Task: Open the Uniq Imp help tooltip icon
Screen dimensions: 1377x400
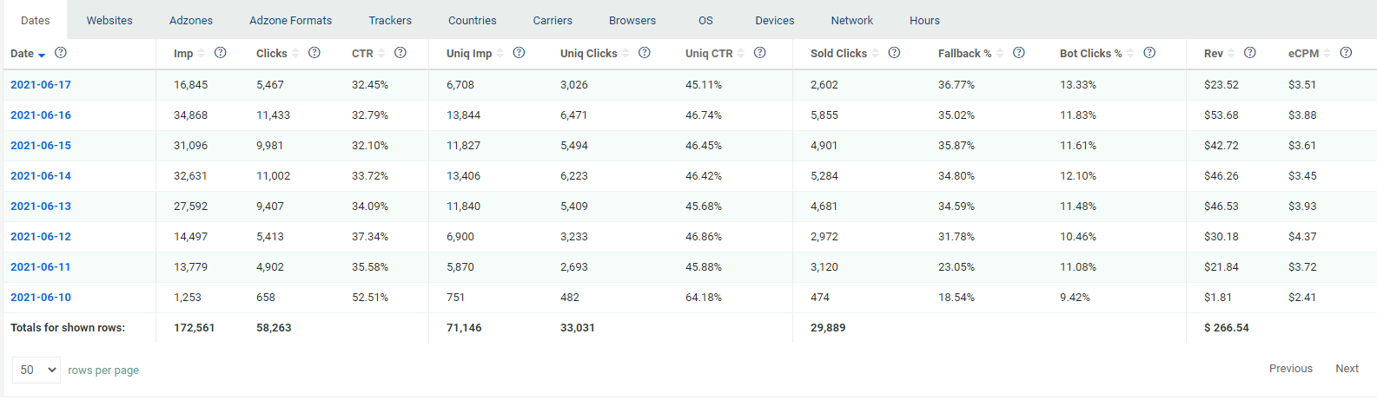Action: point(519,53)
